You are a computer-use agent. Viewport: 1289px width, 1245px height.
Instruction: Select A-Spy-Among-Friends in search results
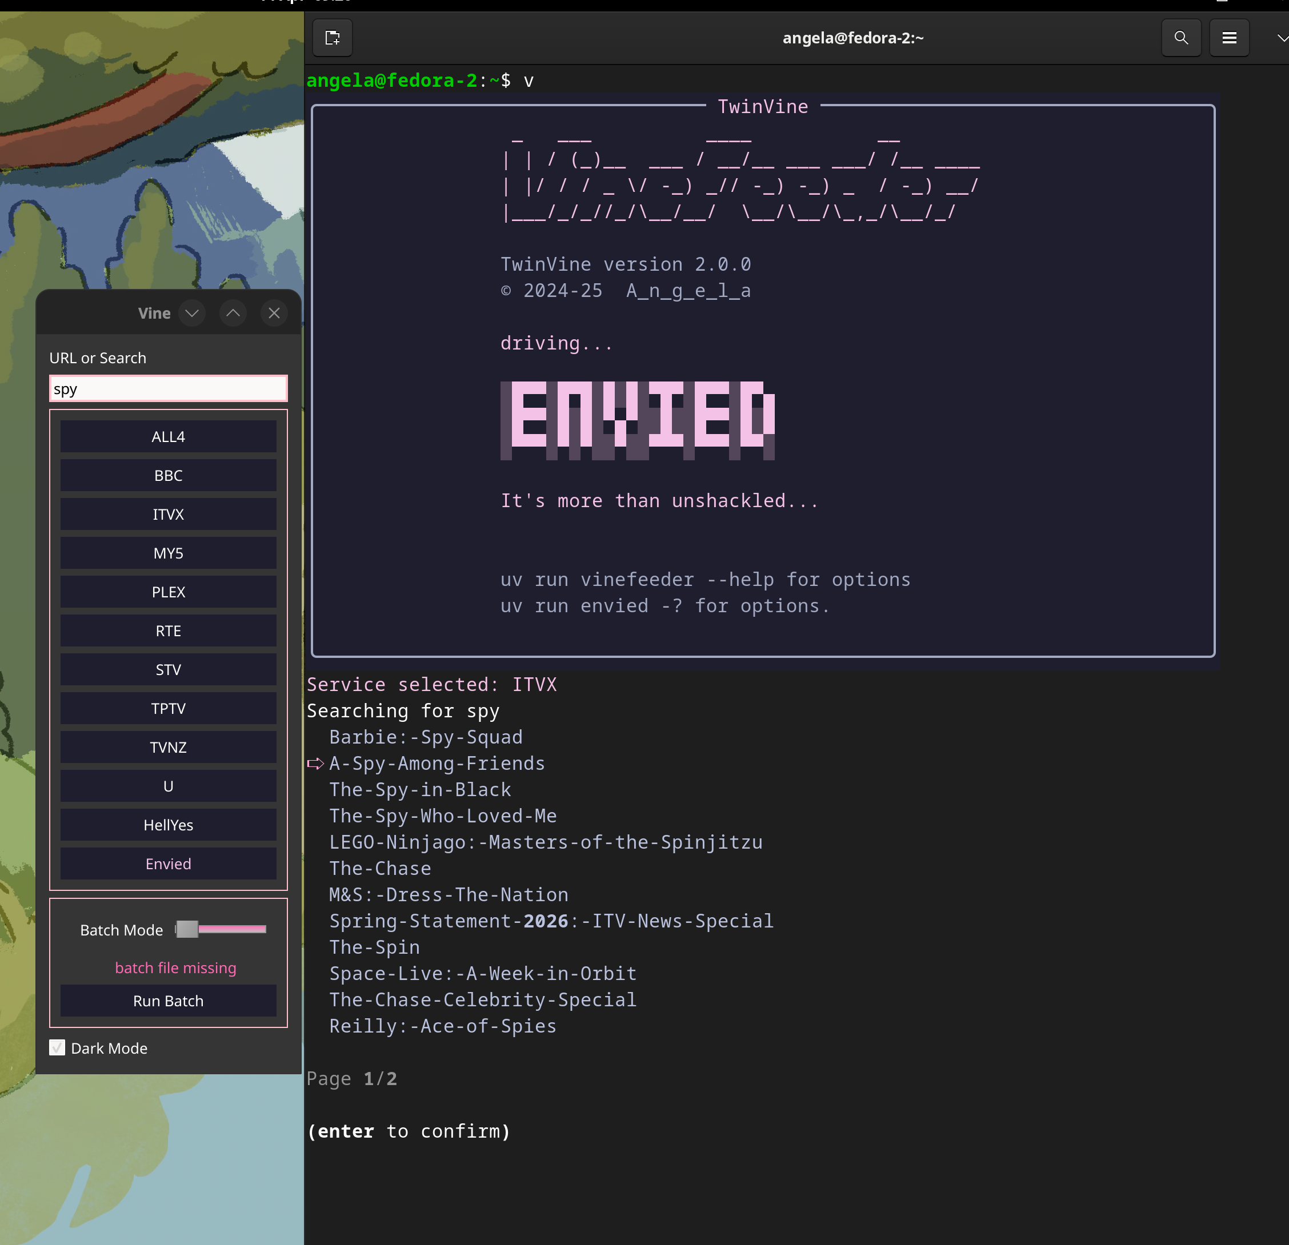click(437, 763)
